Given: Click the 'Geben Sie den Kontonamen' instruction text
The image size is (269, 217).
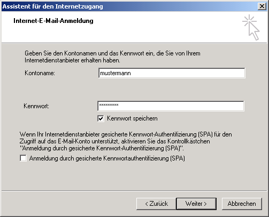Looking at the screenshot, I should [x=112, y=57].
